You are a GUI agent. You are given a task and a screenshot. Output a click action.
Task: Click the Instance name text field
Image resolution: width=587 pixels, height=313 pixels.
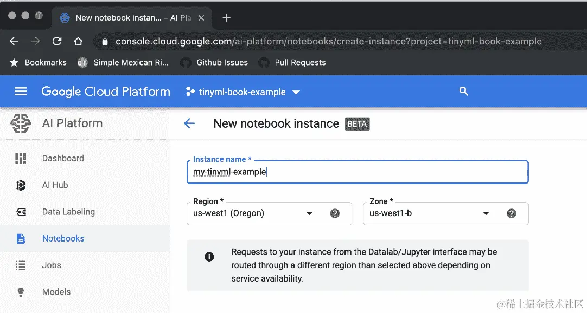click(357, 172)
